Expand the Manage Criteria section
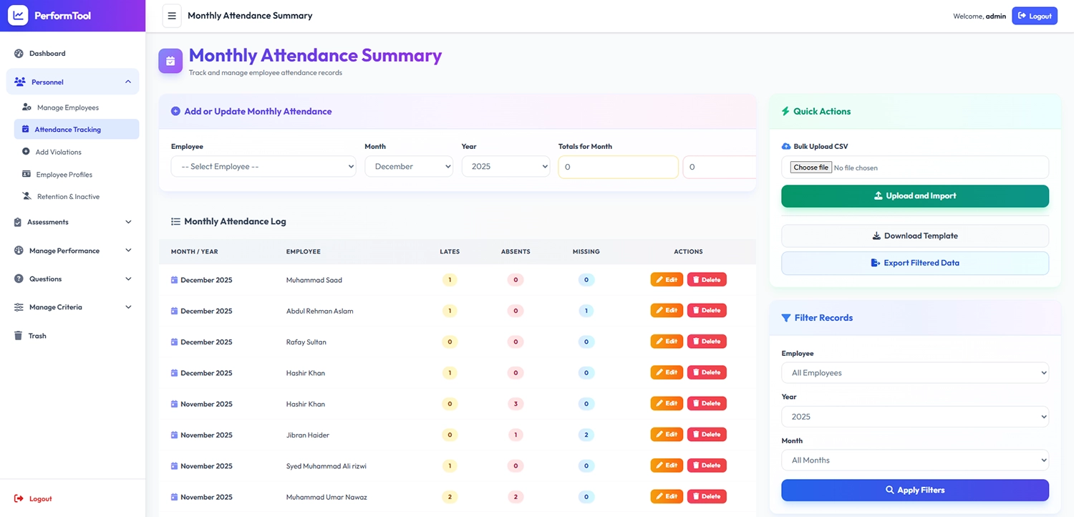 coord(72,307)
